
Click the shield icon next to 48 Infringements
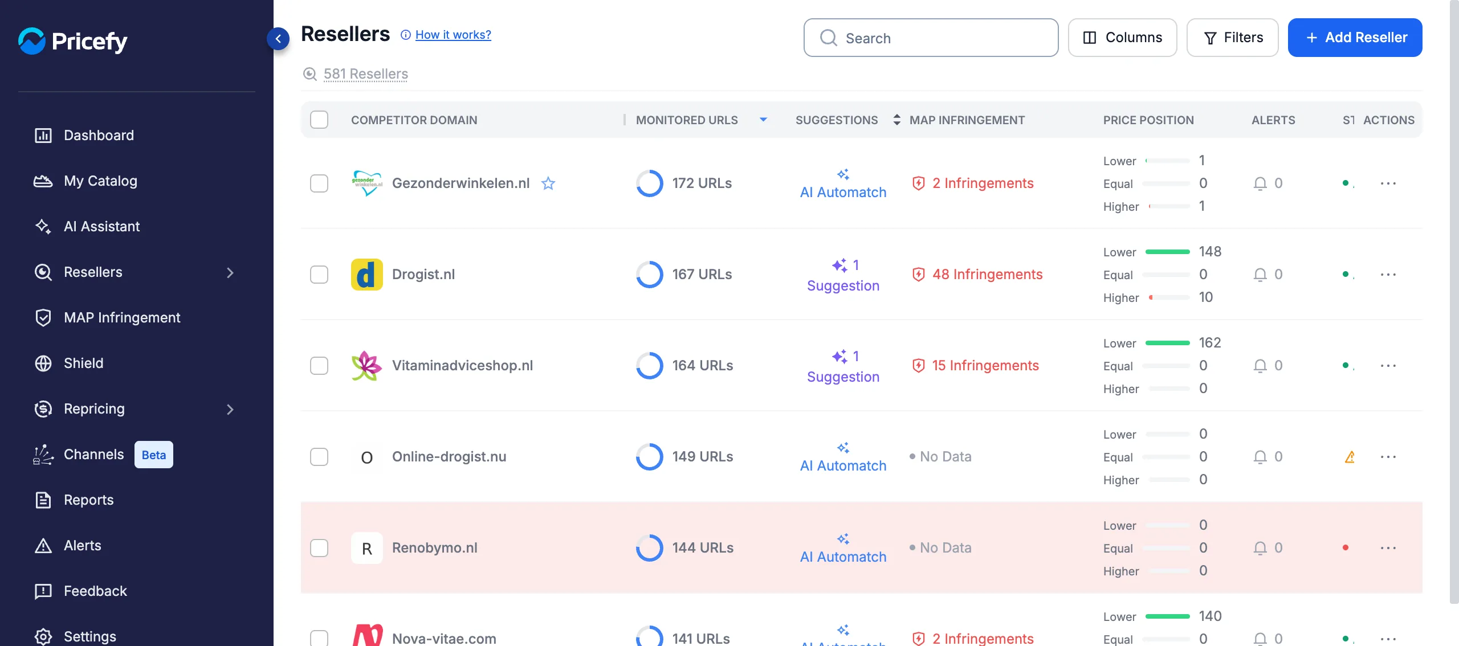(918, 275)
